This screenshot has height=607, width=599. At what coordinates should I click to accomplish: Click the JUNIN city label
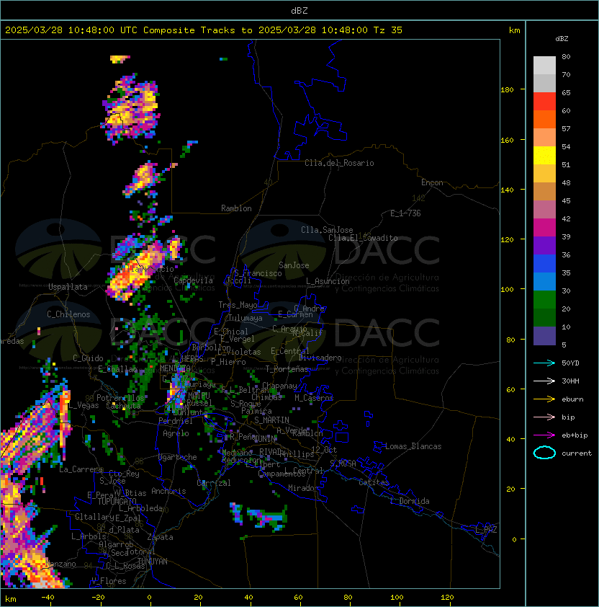[265, 438]
